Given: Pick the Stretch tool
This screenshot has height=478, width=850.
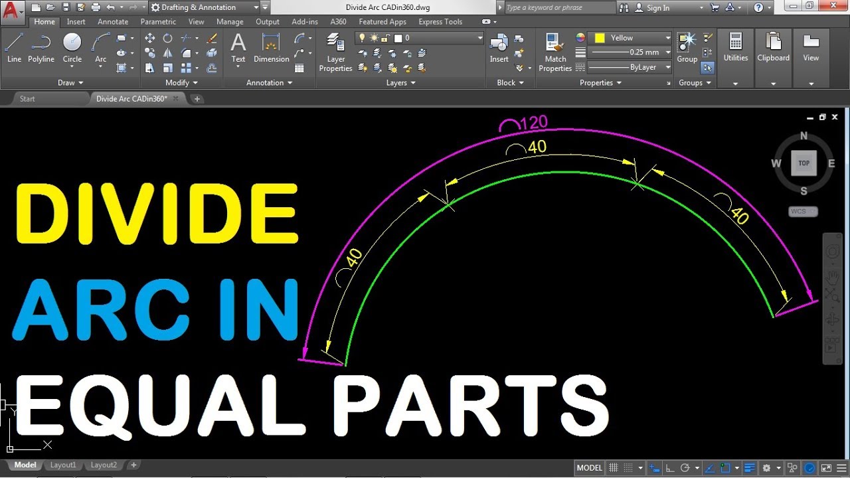Looking at the screenshot, I should [150, 68].
